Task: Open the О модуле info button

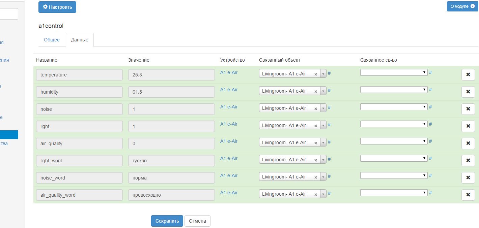Action: [462, 6]
